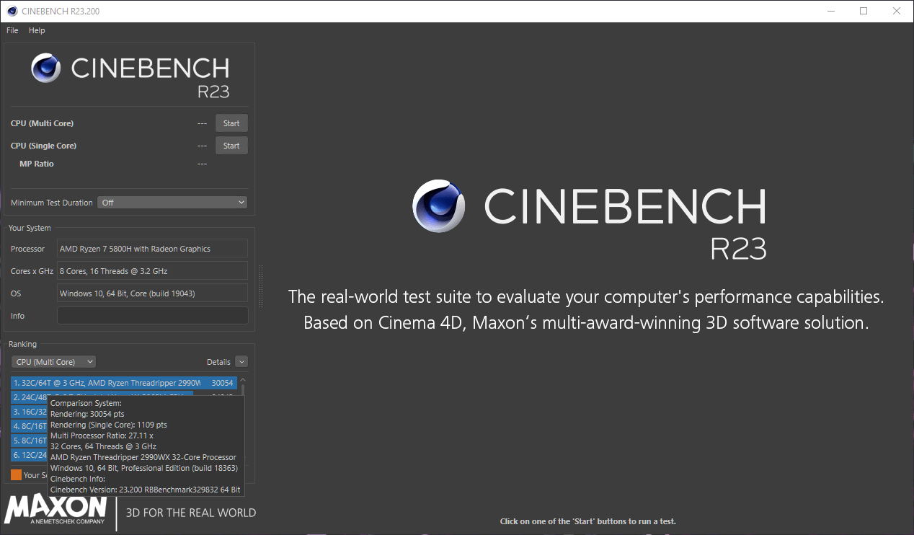This screenshot has height=535, width=914.
Task: Start the CPU (Multi Core) test
Action: tap(231, 123)
